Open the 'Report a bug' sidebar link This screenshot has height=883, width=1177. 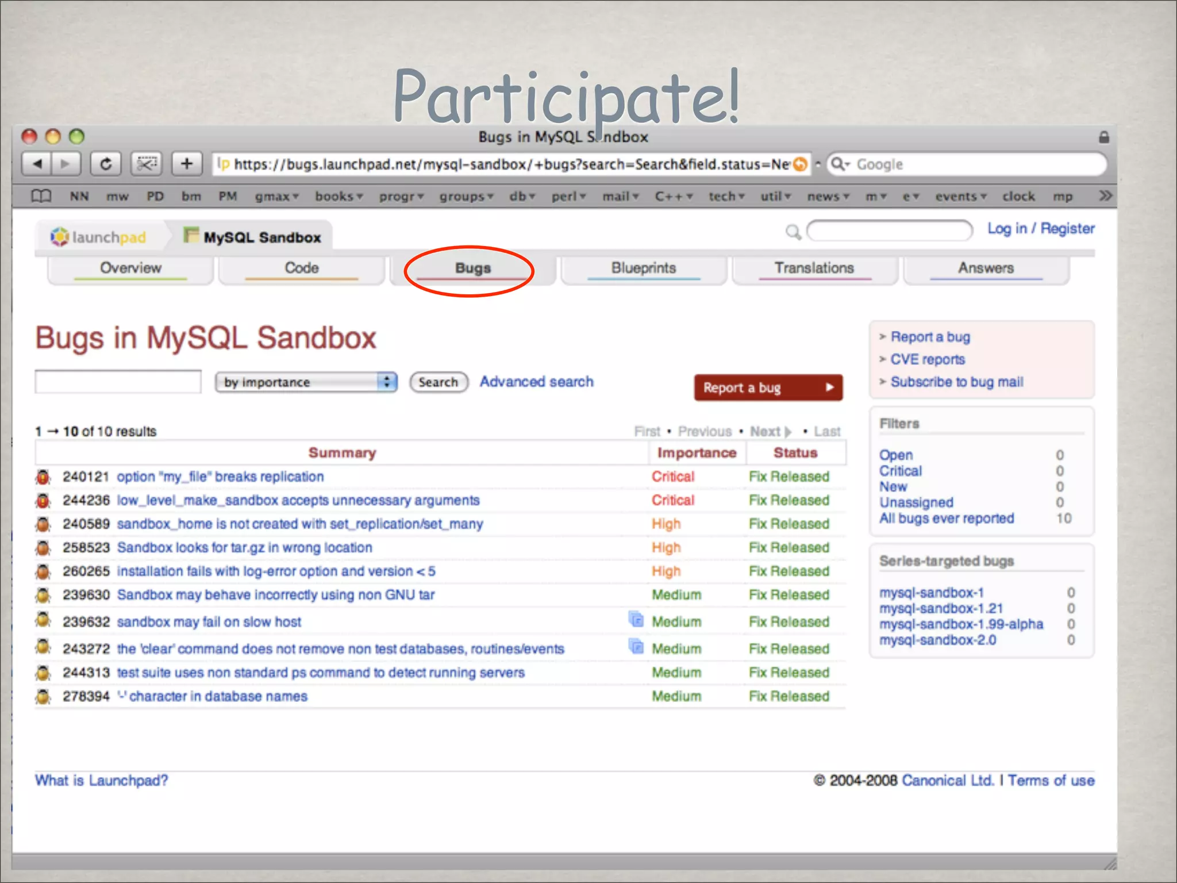coord(930,337)
